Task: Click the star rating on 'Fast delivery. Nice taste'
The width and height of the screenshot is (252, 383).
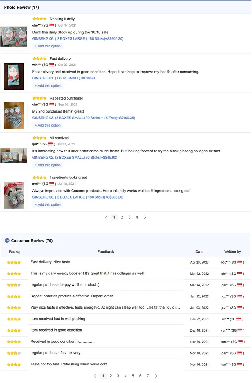Action: 14,263
